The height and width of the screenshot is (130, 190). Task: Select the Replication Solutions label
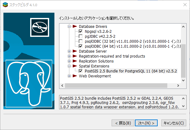coord(96,61)
